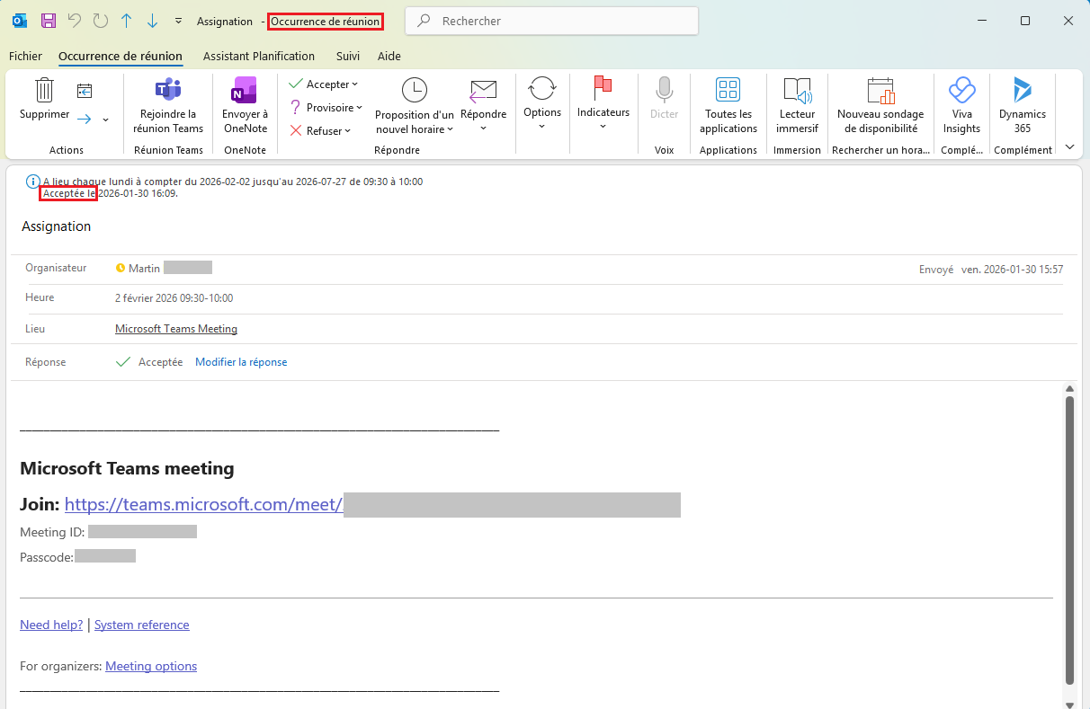Expand the Refuser dropdown
The height and width of the screenshot is (709, 1090).
point(348,130)
